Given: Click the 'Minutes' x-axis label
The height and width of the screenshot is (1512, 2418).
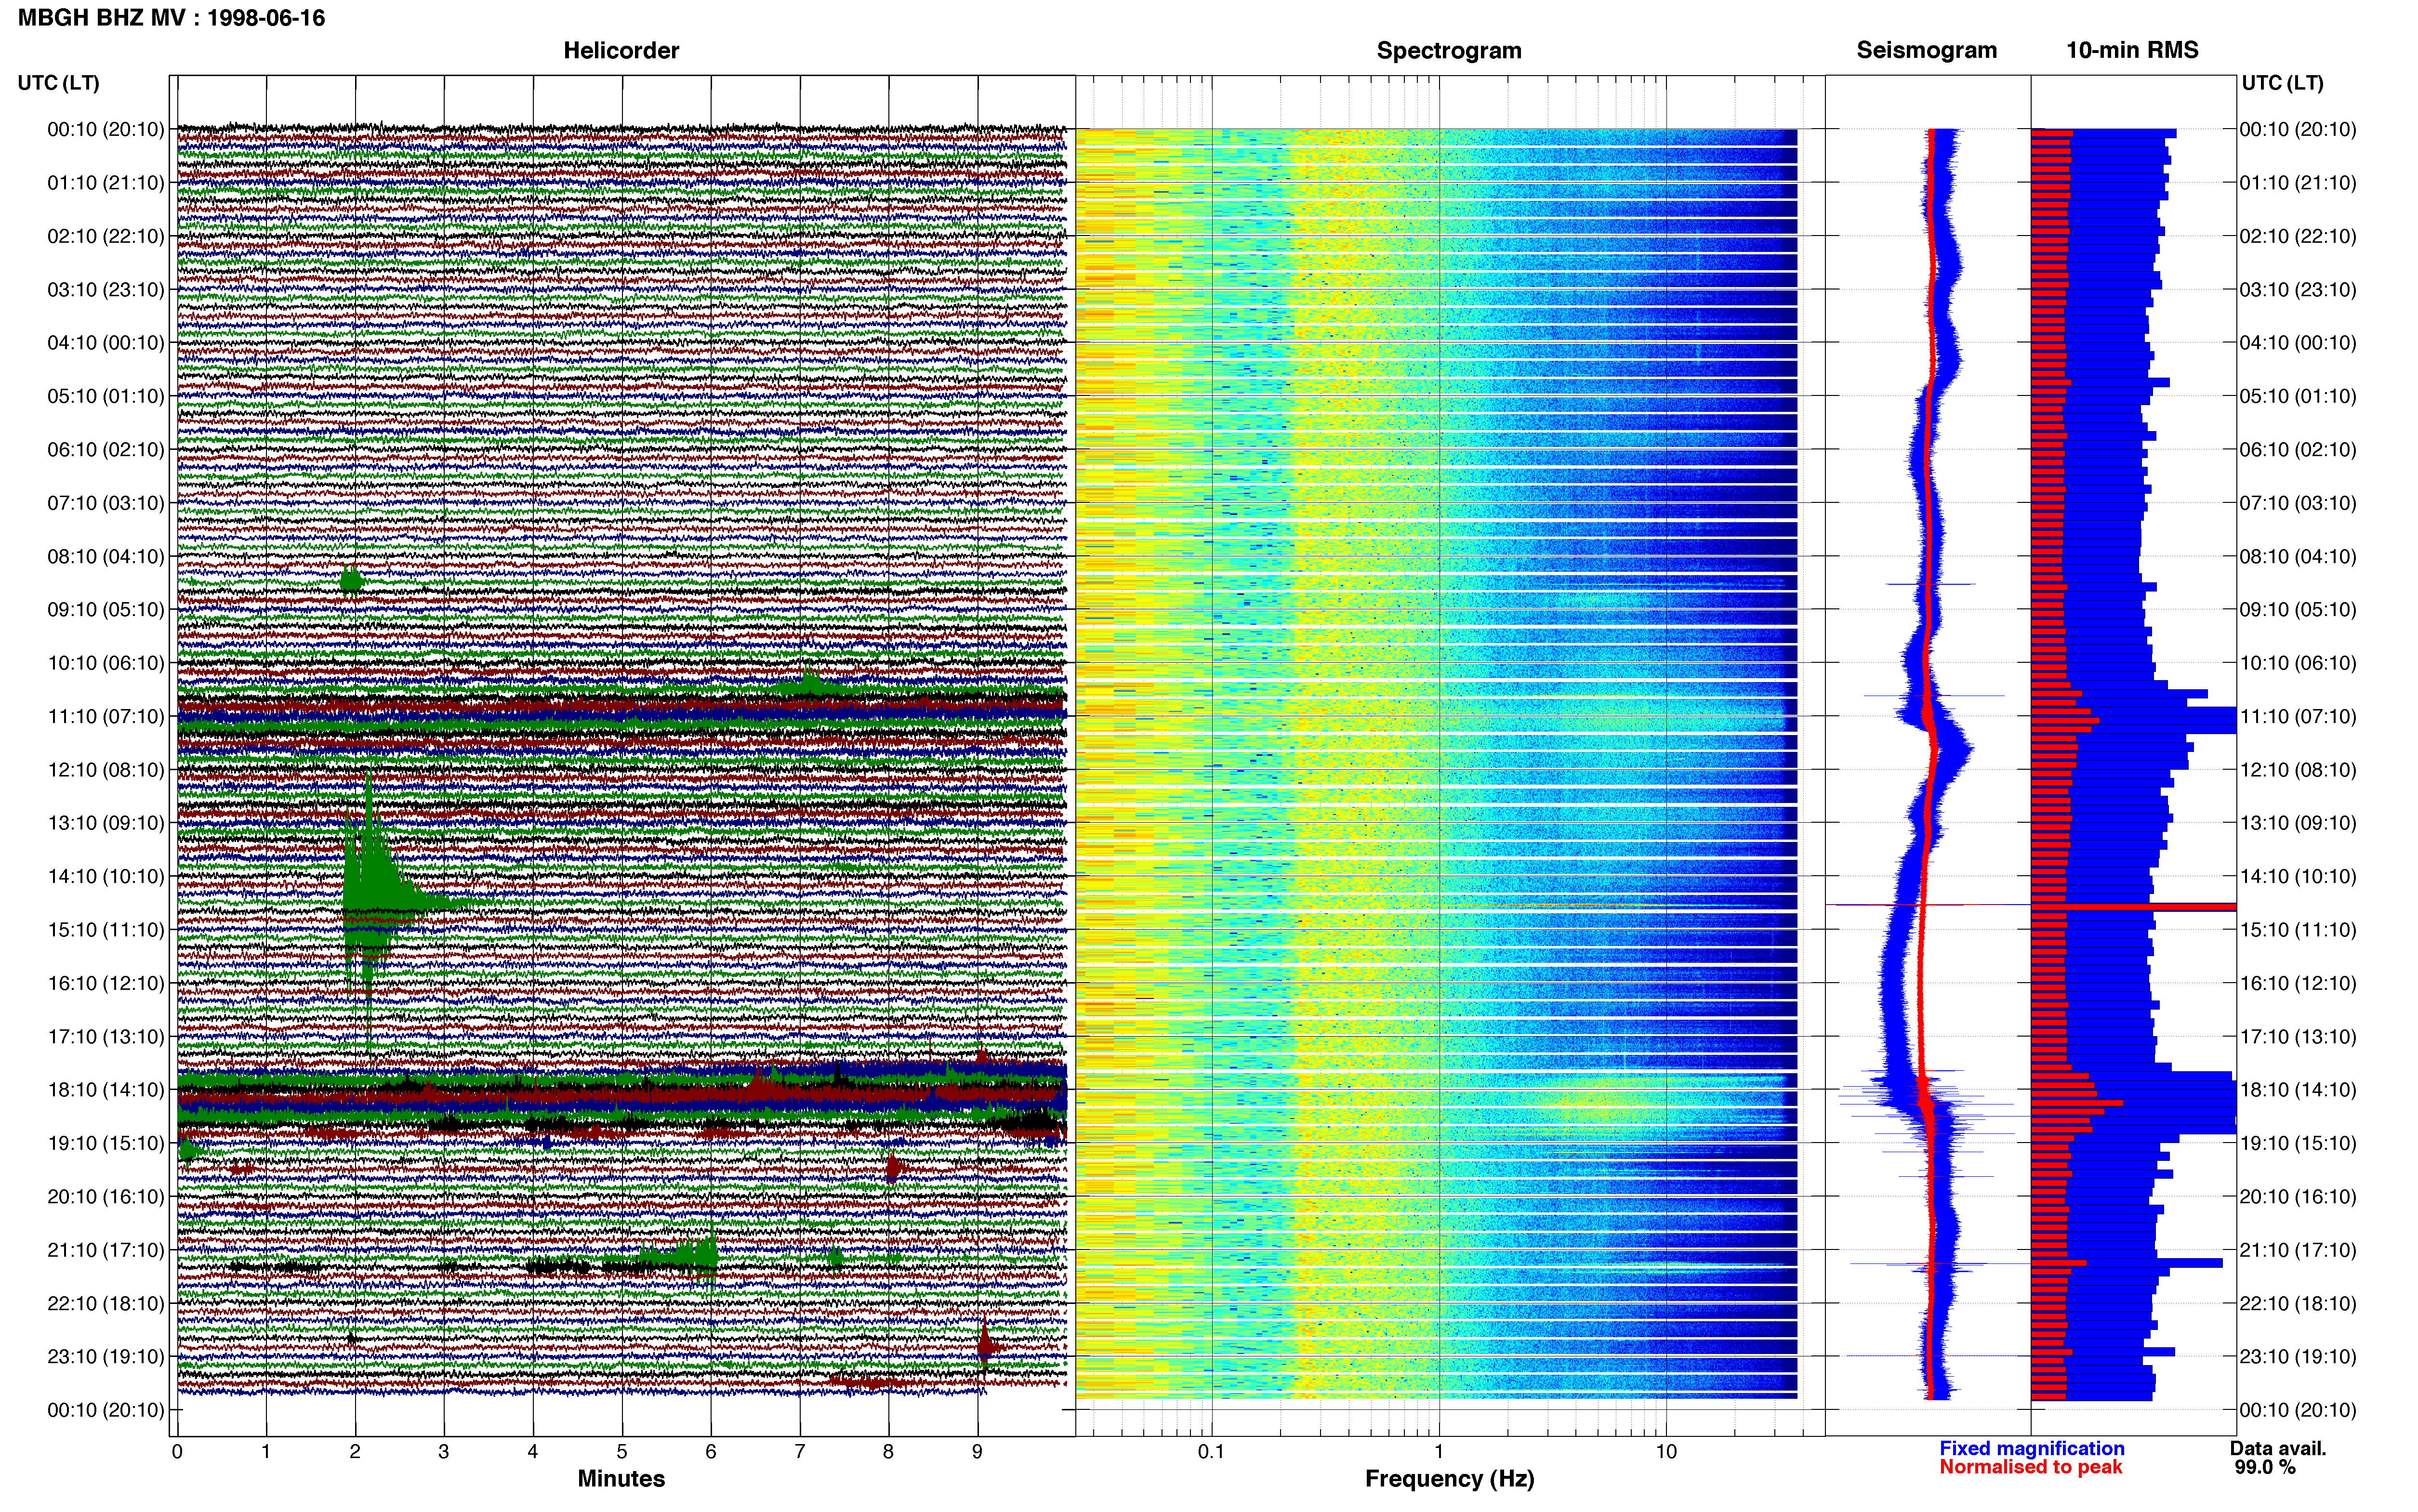Looking at the screenshot, I should tap(621, 1479).
